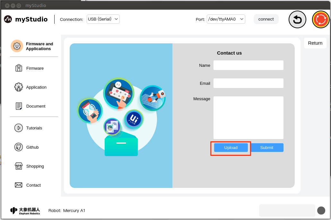The width and height of the screenshot is (331, 220).
Task: Close the myStudio window
Action: coord(7,5)
